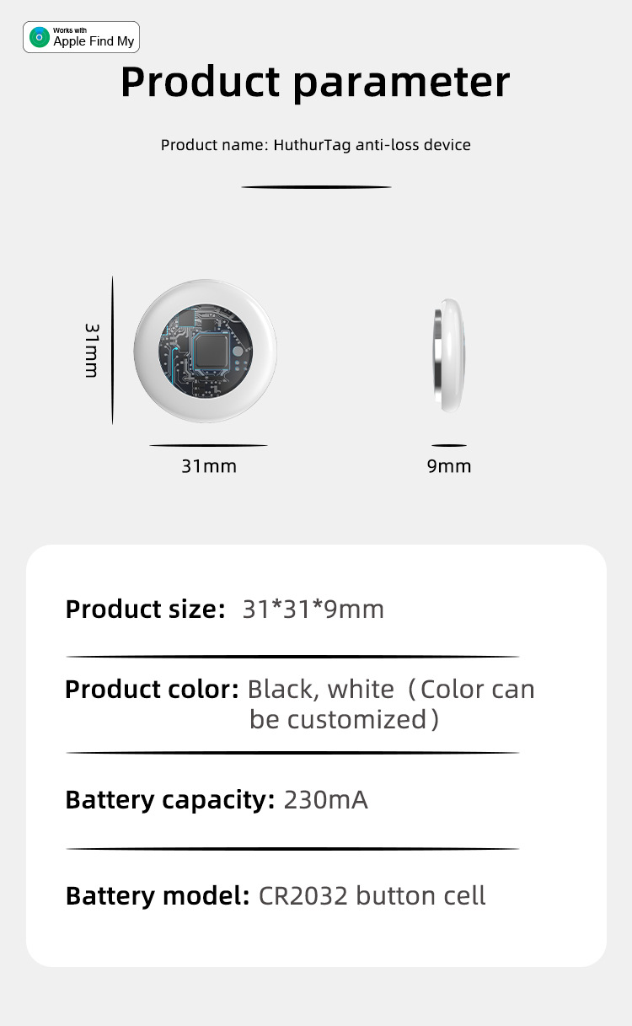Click the "Black, white" color value text
The height and width of the screenshot is (1026, 632).
321,690
